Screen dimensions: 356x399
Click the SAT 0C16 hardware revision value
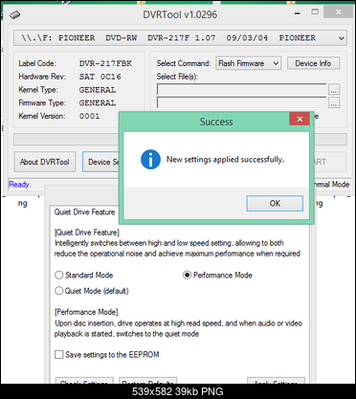point(100,77)
